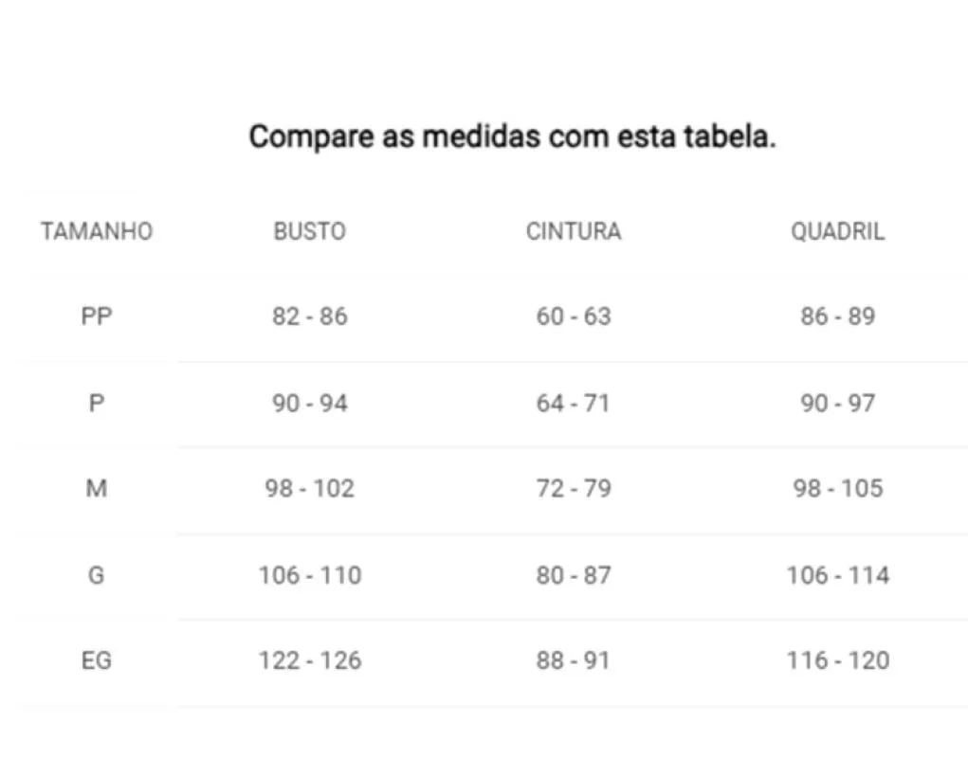The width and height of the screenshot is (968, 758).
Task: Click the CINTURA column header
Action: [x=574, y=231]
